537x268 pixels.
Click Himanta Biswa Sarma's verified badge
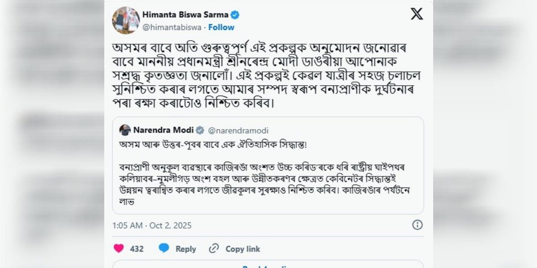235,15
